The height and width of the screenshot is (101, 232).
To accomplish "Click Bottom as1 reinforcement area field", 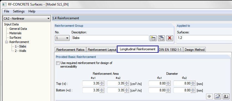I will click(x=91, y=90).
